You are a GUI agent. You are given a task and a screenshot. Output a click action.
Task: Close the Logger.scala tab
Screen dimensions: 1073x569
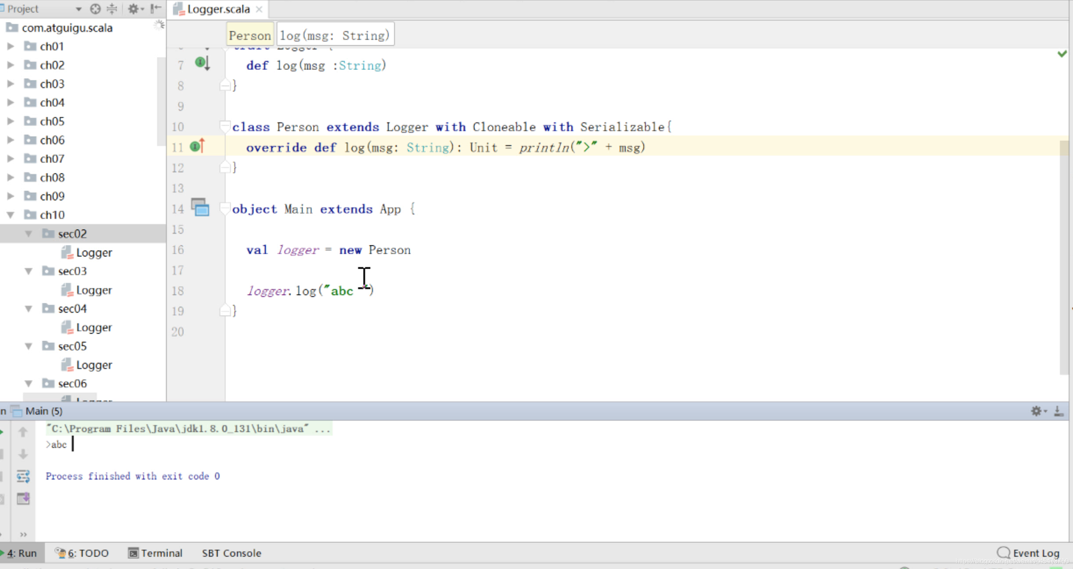[x=259, y=9]
